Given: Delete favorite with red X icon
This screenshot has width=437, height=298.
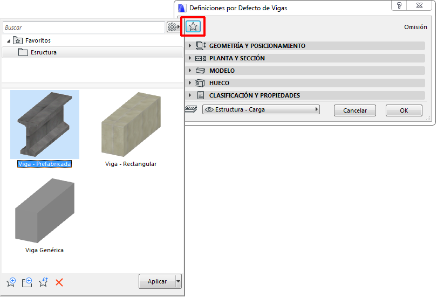Looking at the screenshot, I should 59,282.
